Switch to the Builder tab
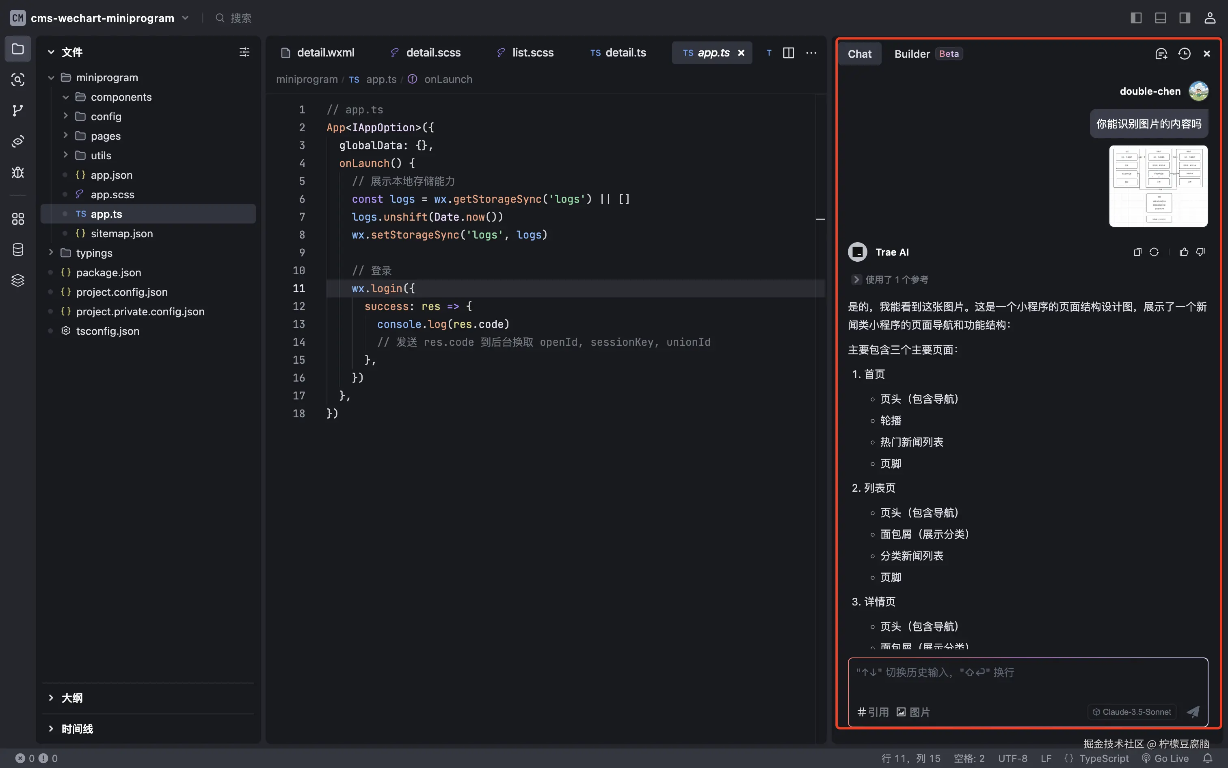 click(x=912, y=54)
